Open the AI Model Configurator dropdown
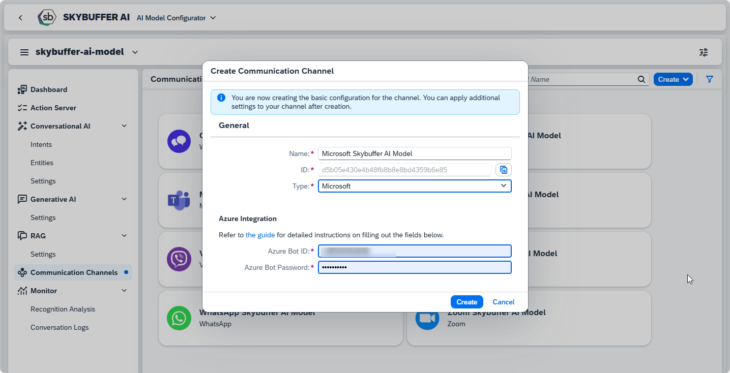The image size is (730, 373). click(177, 18)
